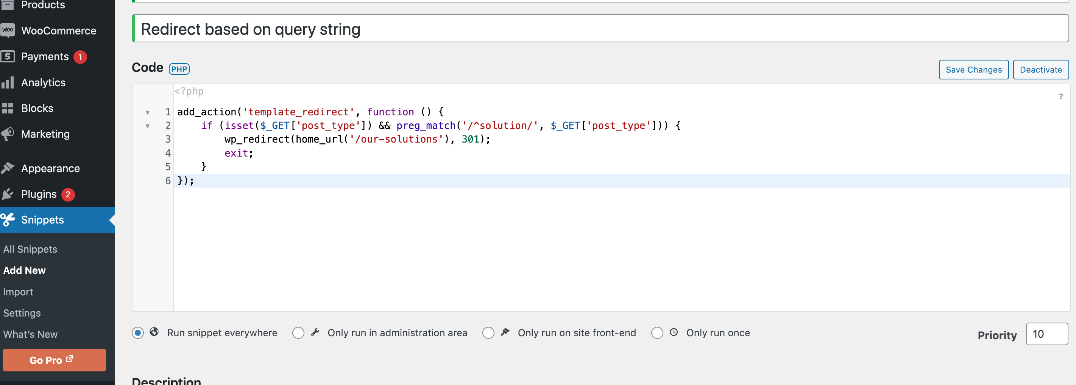Click the Blocks grid icon
This screenshot has height=385, width=1076.
point(8,108)
